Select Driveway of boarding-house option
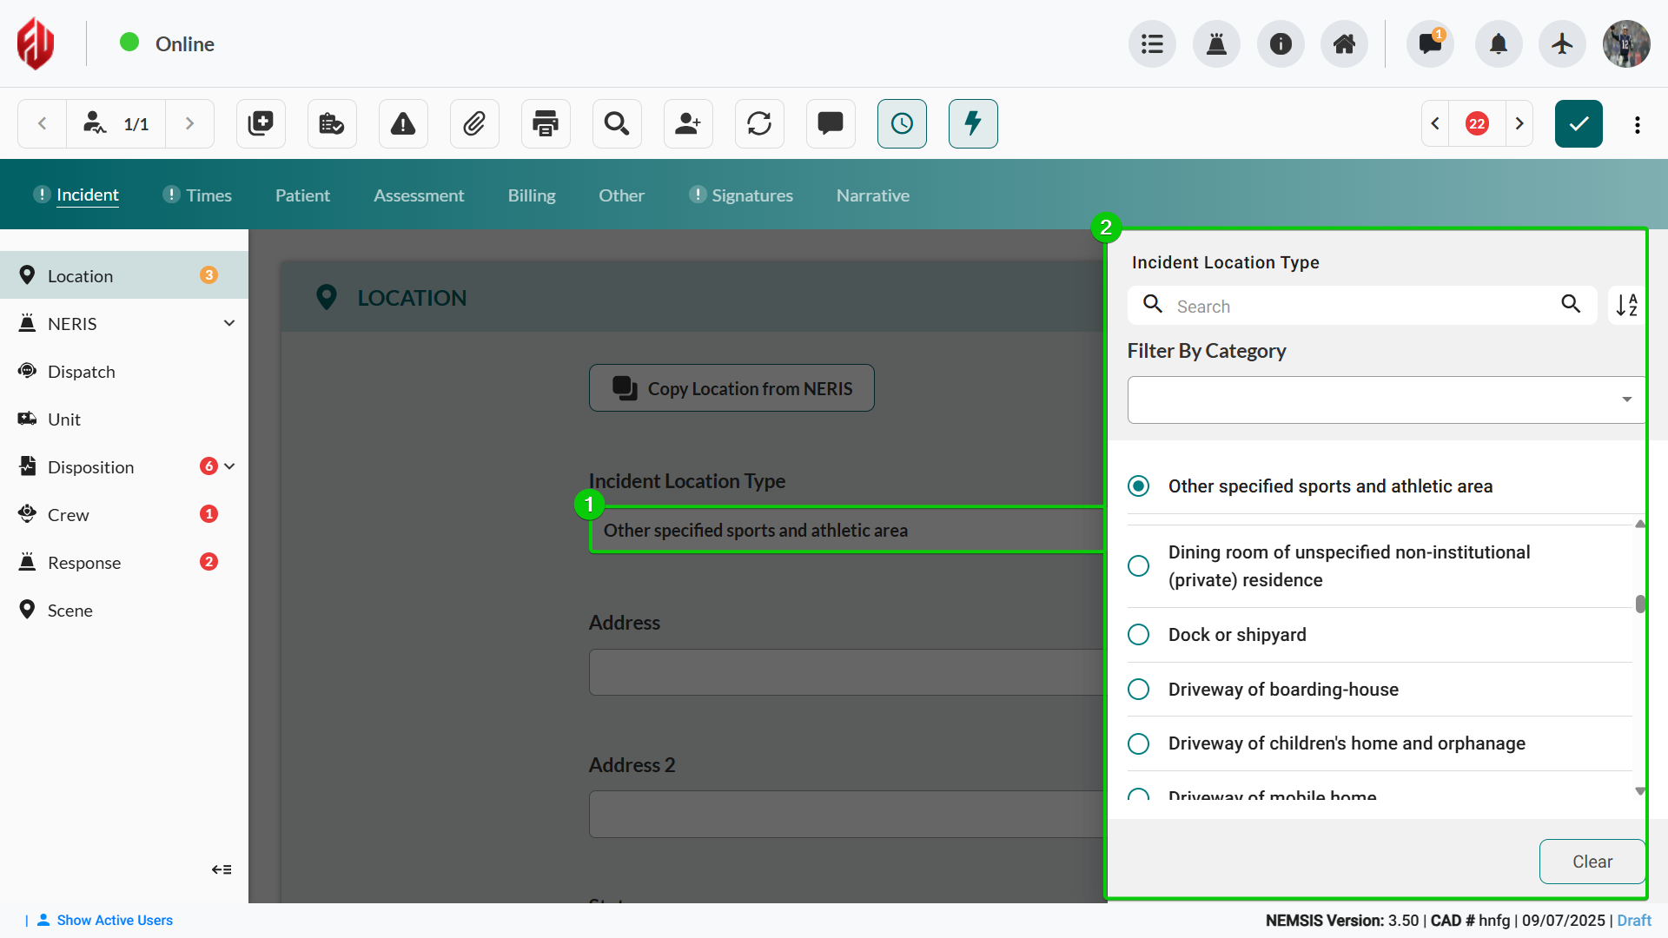 point(1138,690)
